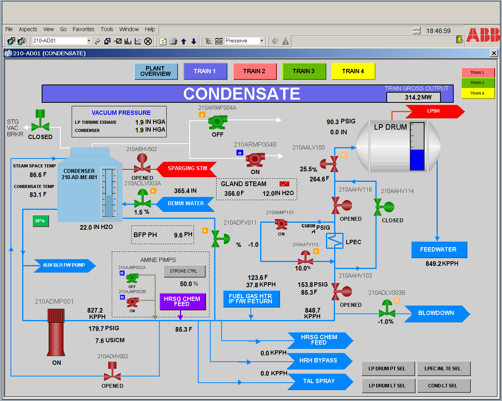502x401 pixels.
Task: Click the 210ARMP004A pump symbol
Action: click(217, 122)
